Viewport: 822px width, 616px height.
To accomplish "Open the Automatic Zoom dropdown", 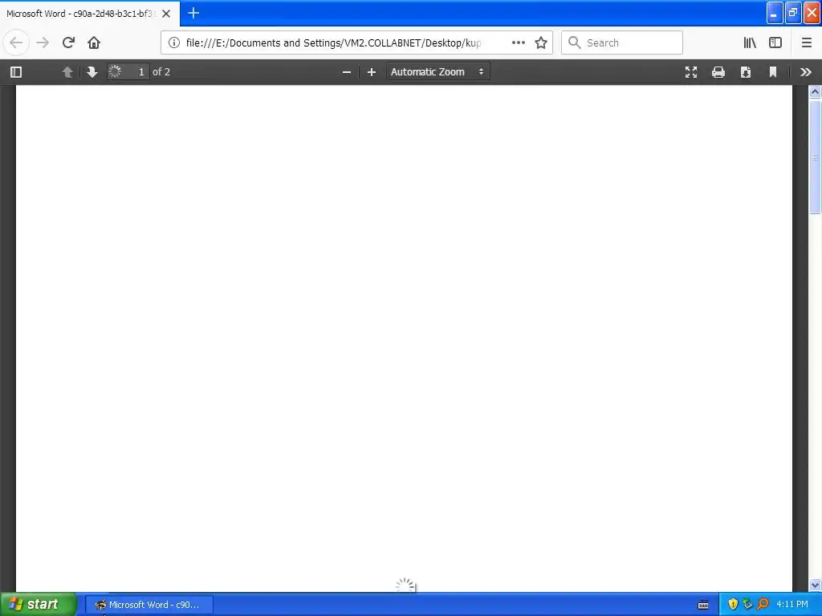I will click(437, 71).
